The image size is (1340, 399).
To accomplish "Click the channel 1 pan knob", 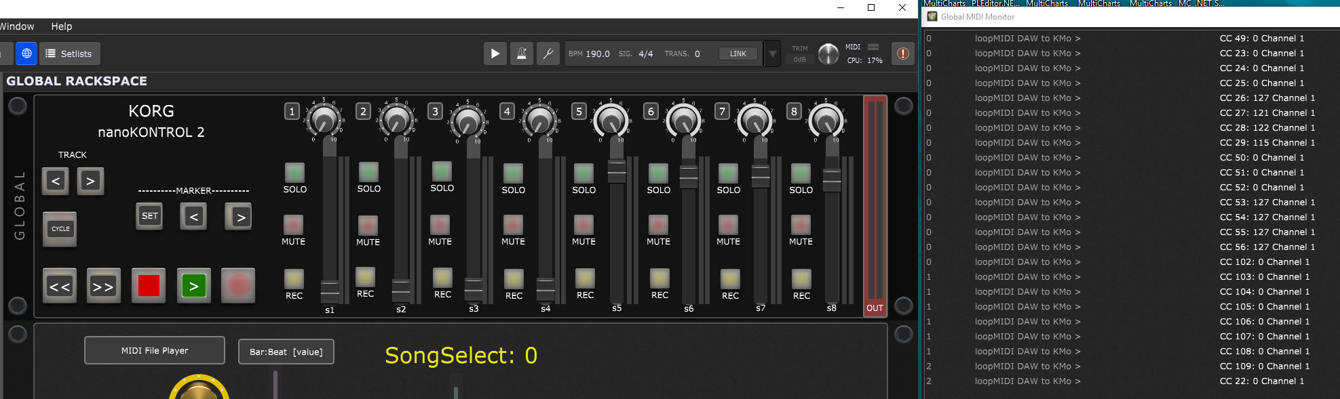I will [324, 120].
